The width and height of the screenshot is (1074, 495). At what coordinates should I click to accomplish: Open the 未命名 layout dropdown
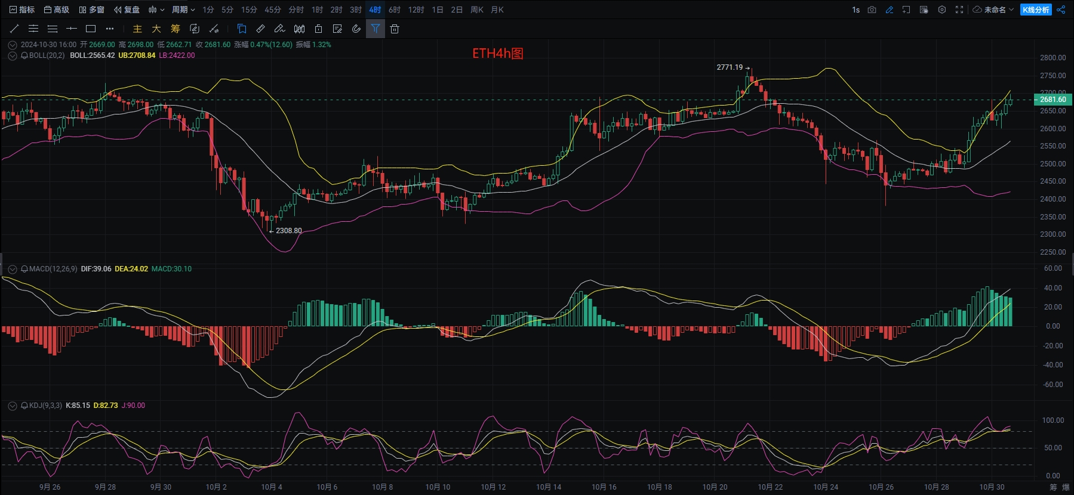pos(994,10)
